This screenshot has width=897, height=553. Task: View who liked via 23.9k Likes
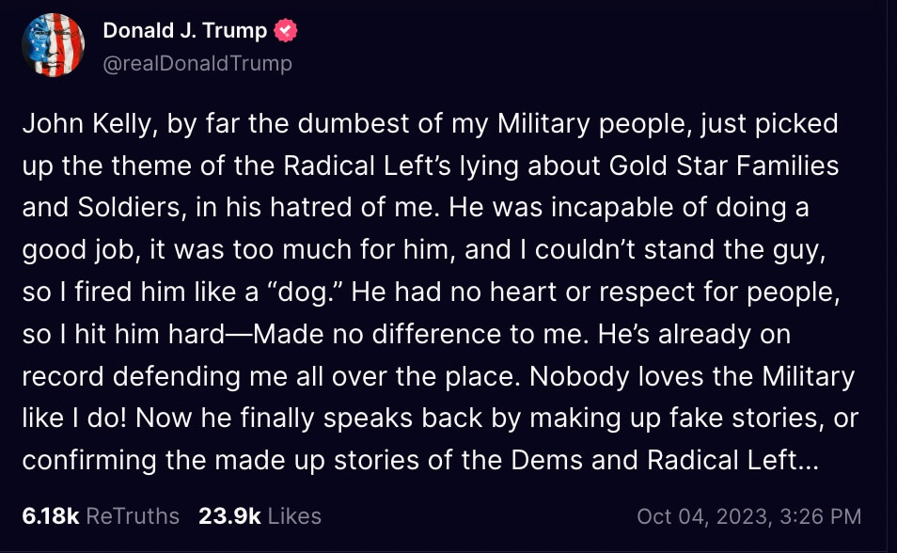(x=259, y=515)
